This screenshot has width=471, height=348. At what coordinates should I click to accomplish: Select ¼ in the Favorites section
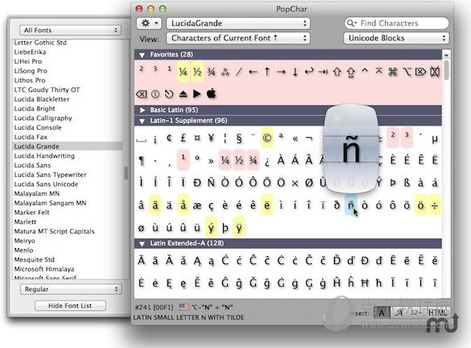pyautogui.click(x=183, y=72)
